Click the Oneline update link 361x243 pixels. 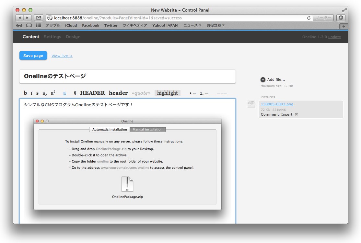(x=334, y=37)
